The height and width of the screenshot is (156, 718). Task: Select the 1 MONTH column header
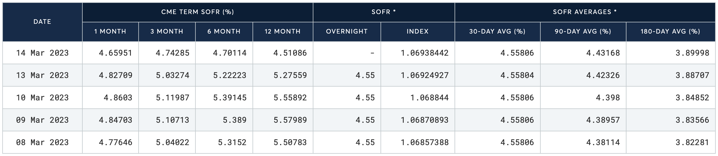tap(110, 32)
